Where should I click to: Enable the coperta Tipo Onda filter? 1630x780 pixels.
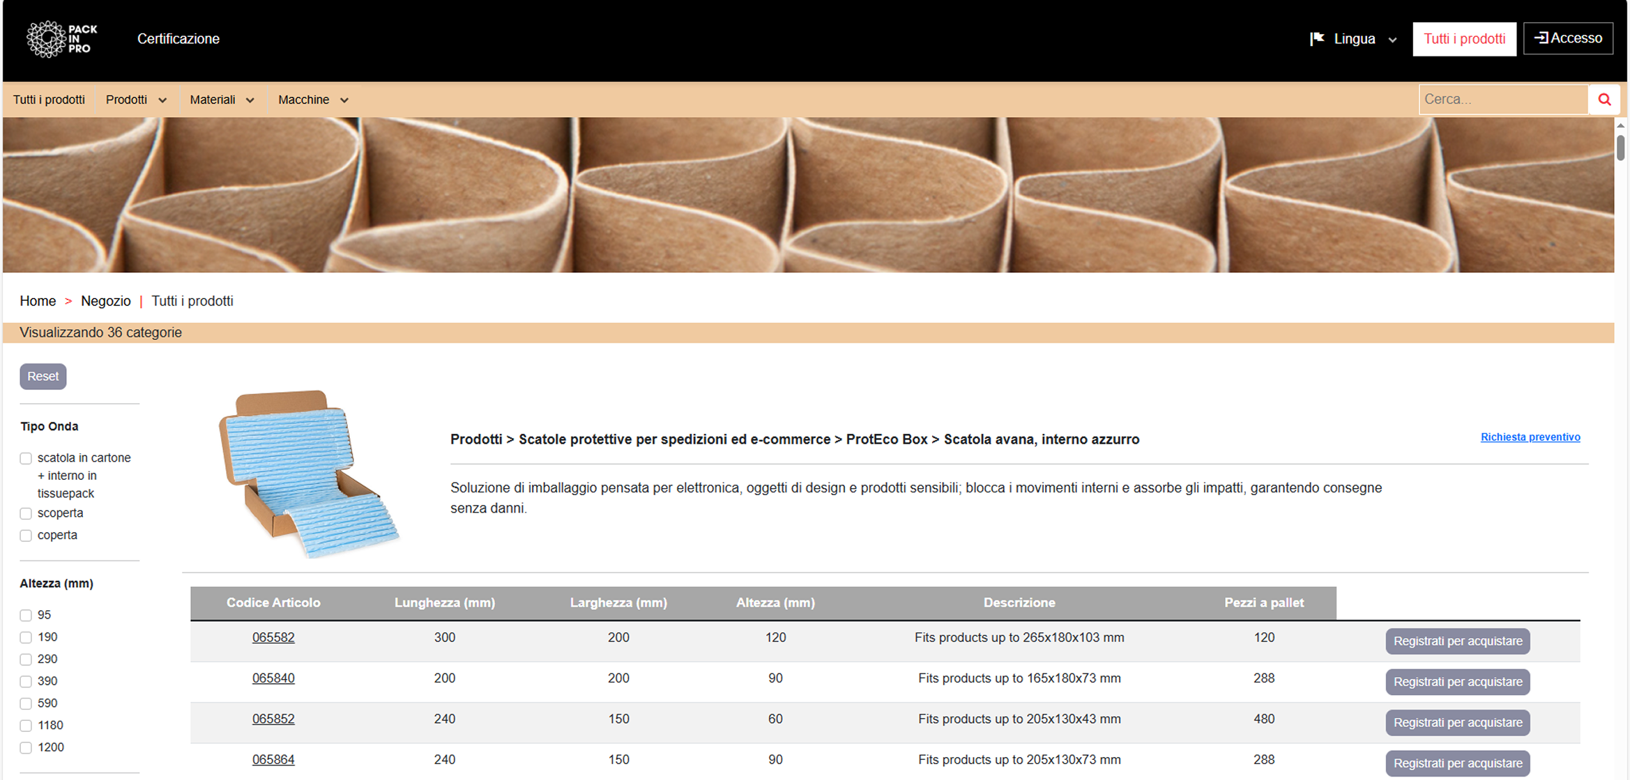tap(26, 536)
